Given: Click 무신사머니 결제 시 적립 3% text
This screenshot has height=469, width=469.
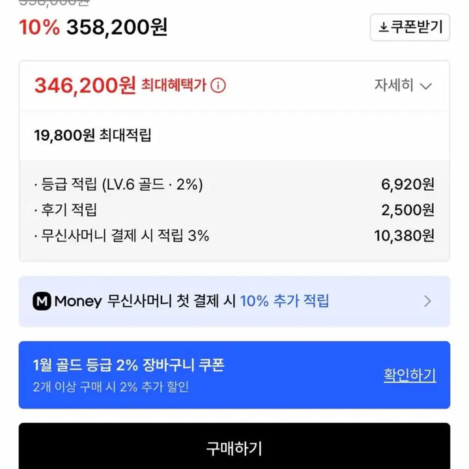Looking at the screenshot, I should tap(122, 236).
